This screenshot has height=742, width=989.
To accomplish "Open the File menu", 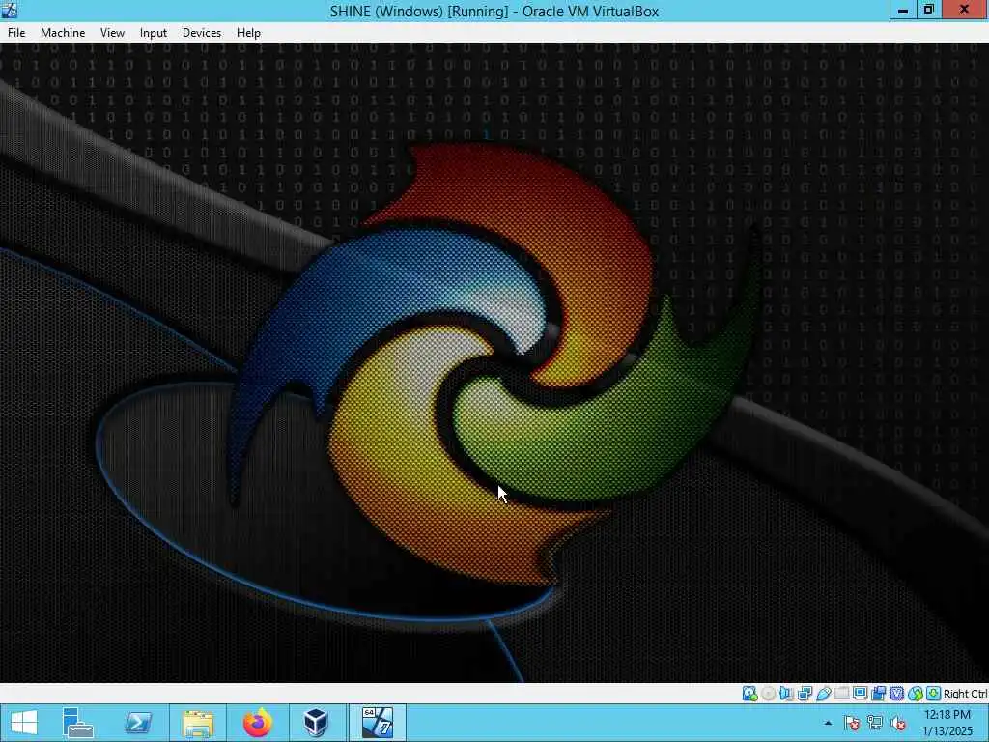I will coord(16,33).
